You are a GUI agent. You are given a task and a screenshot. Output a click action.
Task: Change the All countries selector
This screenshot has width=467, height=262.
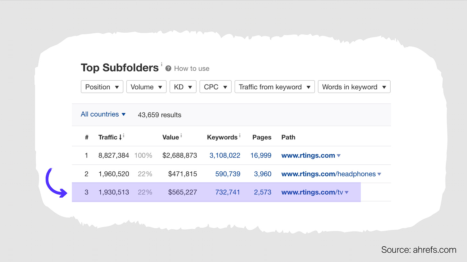[x=103, y=114]
